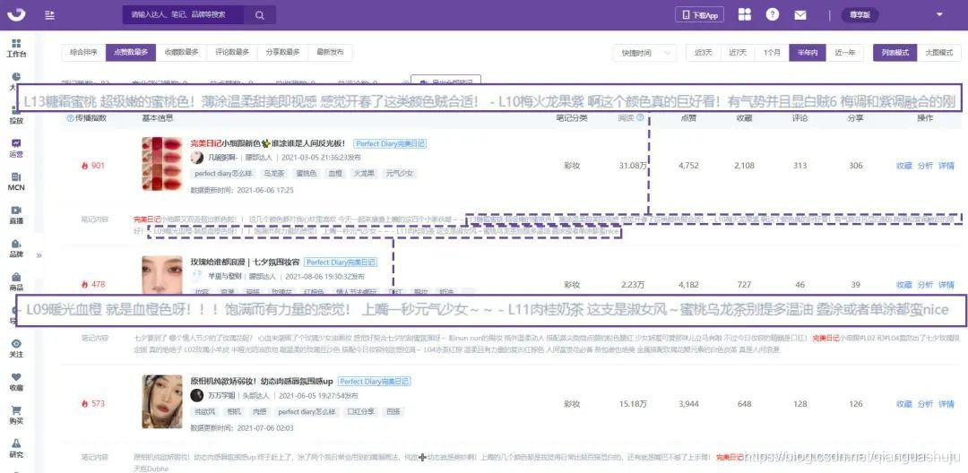Open the help question-mark icon in header
This screenshot has width=968, height=473.
[773, 15]
